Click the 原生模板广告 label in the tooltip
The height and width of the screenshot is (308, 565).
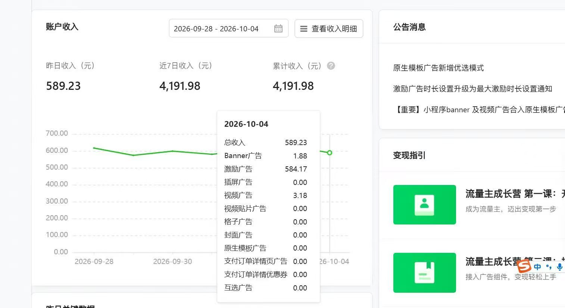coord(245,248)
